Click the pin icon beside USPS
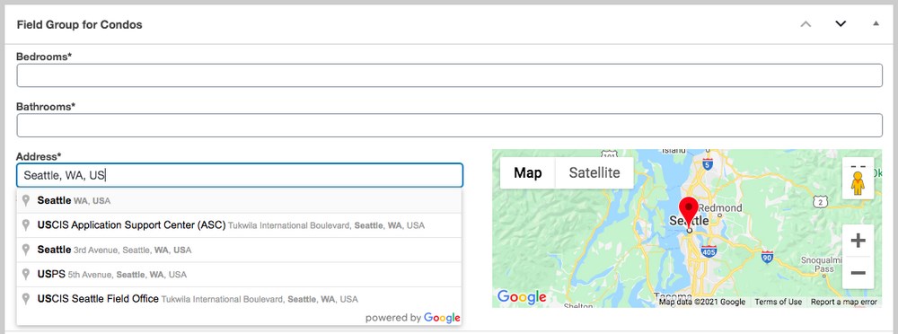This screenshot has height=334, width=898. 26,275
